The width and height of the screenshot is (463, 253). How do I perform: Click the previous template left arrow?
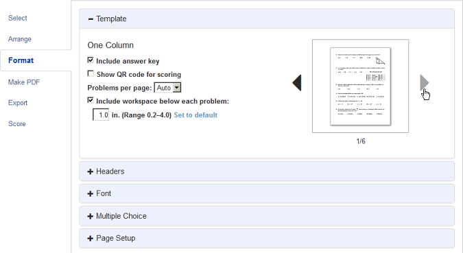297,83
